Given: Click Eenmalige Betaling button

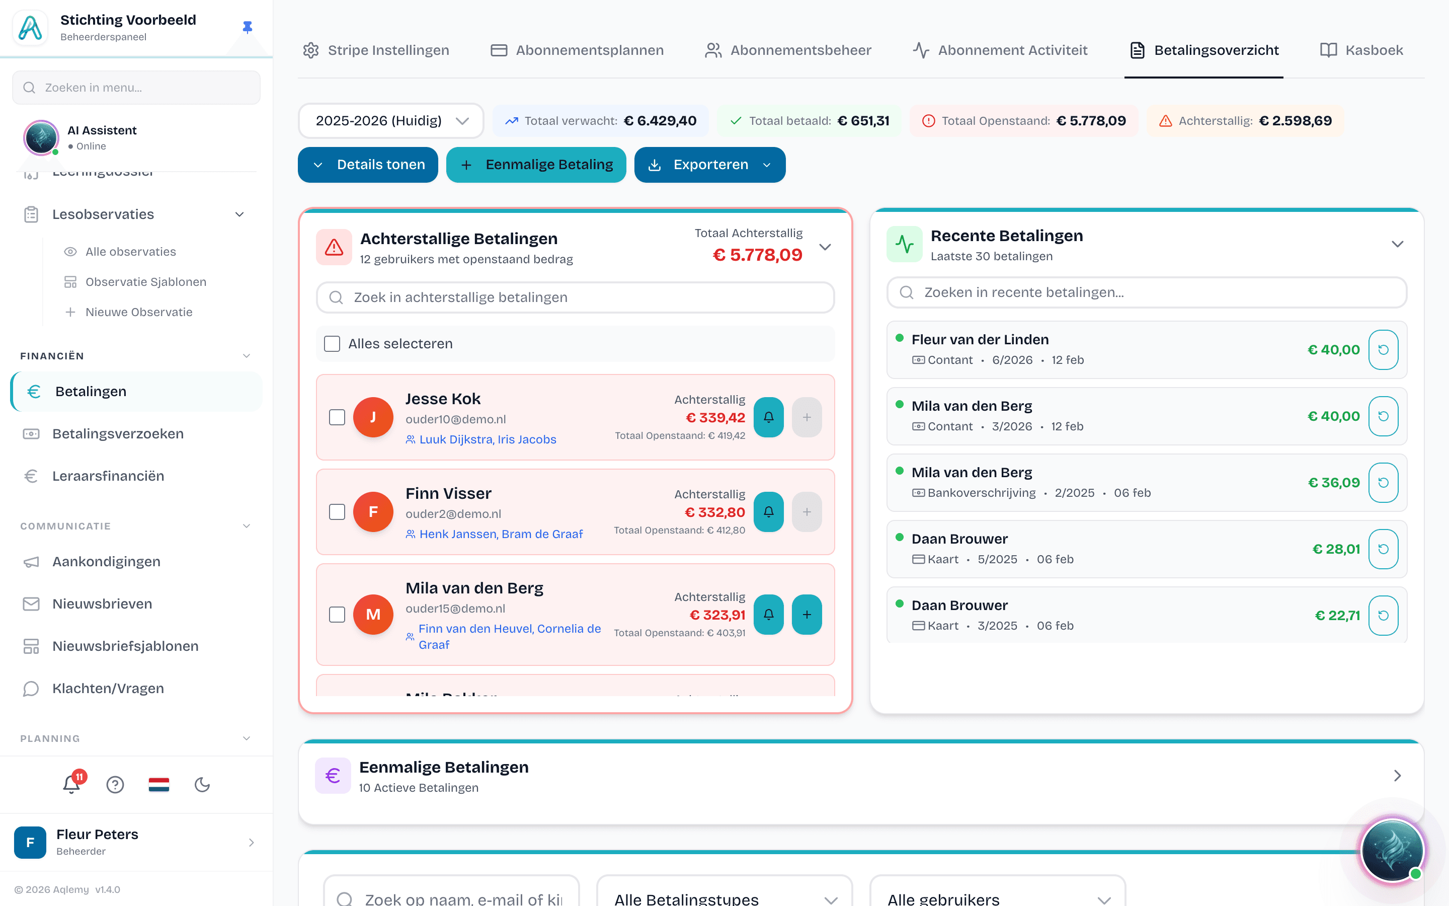Looking at the screenshot, I should tap(536, 165).
